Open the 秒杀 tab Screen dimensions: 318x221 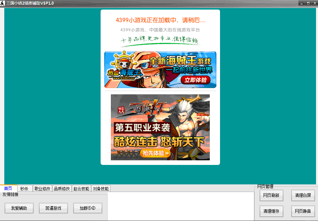point(24,189)
